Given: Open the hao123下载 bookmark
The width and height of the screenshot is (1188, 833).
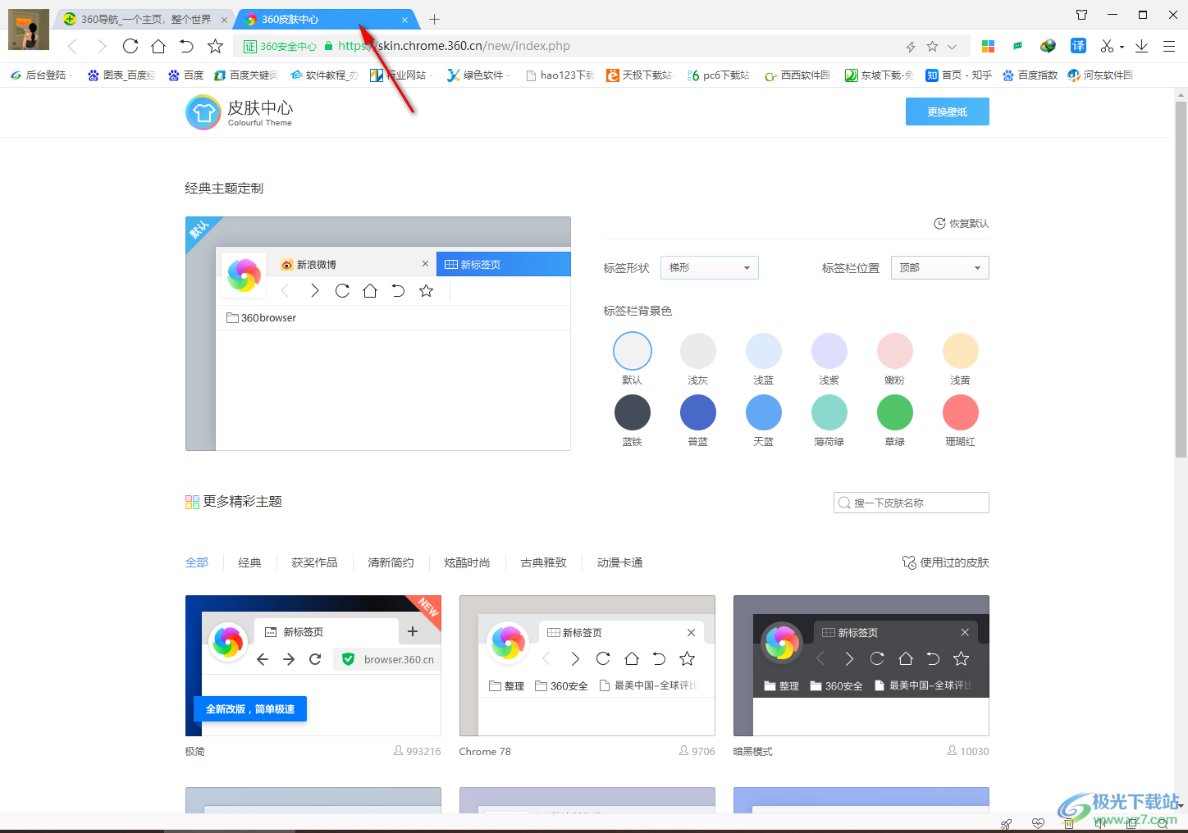Looking at the screenshot, I should coord(560,75).
